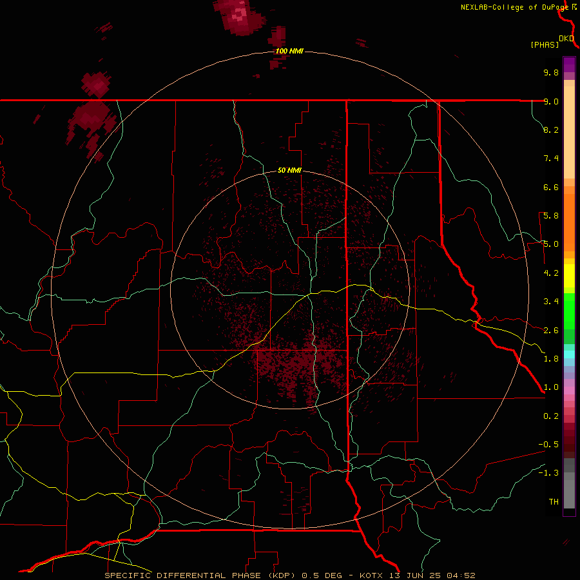Pick the yellow band beside 4.2
This screenshot has height=580, width=580.
pos(569,276)
